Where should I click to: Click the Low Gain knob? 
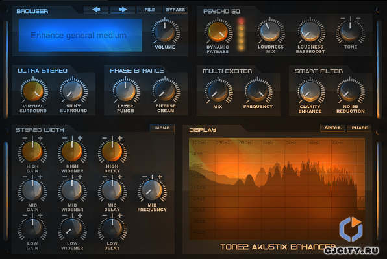32,228
